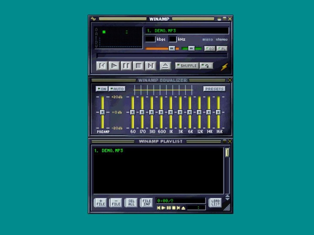Click the playlist '0:00/?' time display
314x235 pixels.
(181, 201)
